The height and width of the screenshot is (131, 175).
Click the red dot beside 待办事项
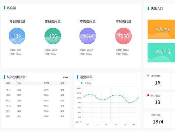coord(148,95)
